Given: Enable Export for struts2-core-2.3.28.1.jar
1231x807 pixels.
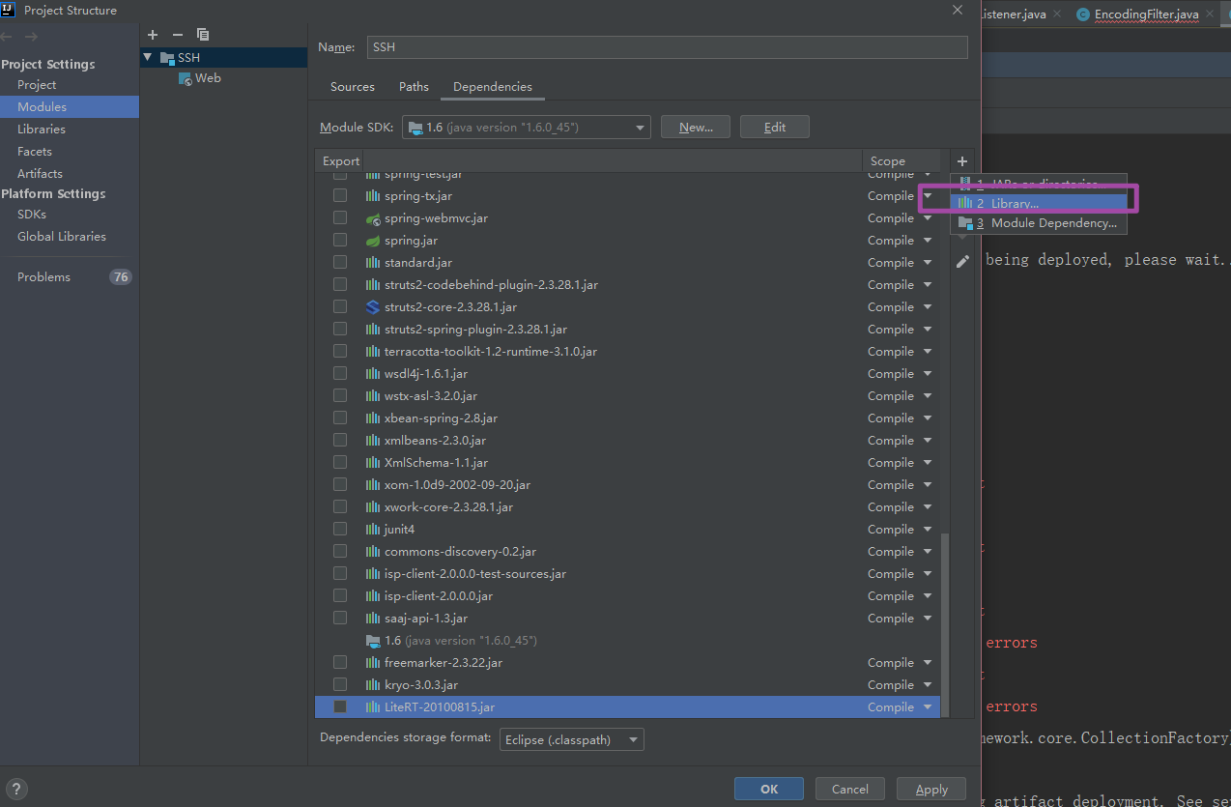Looking at the screenshot, I should click(340, 307).
